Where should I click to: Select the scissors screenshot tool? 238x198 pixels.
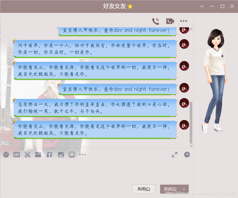click(x=27, y=154)
